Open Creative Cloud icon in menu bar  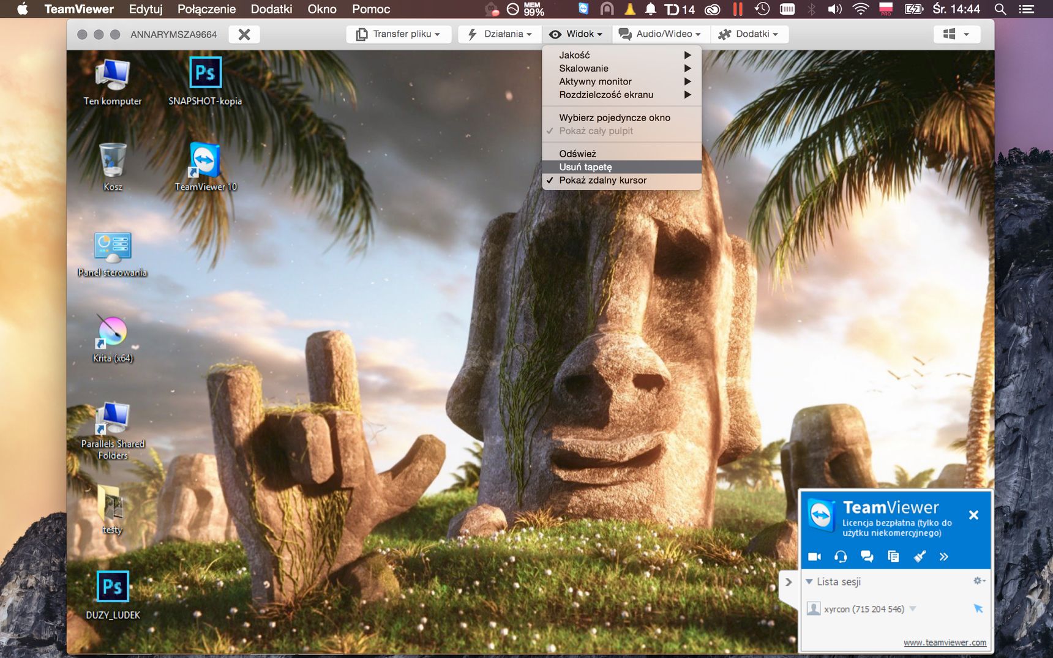coord(712,9)
